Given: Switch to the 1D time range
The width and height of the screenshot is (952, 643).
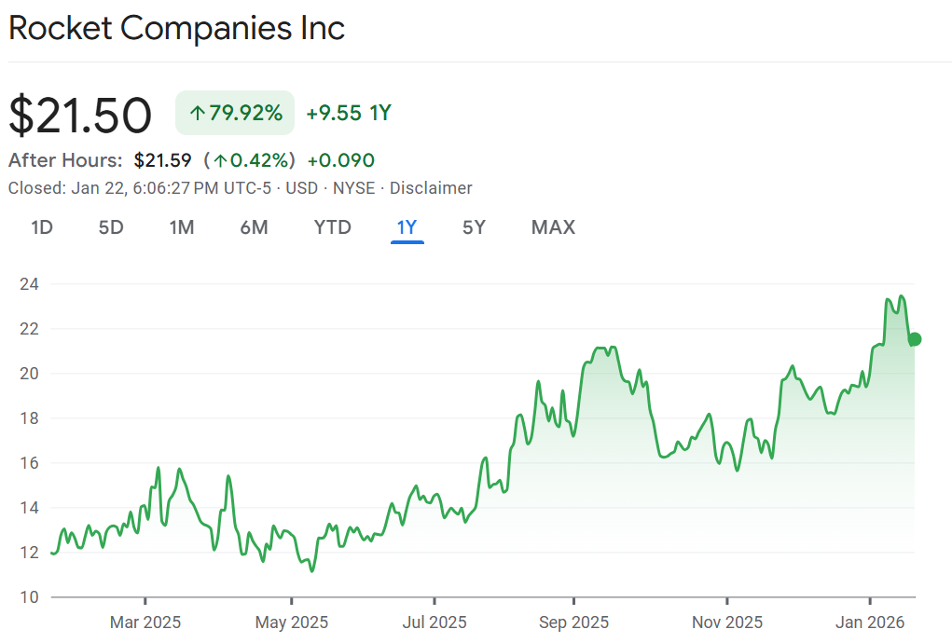Looking at the screenshot, I should [x=42, y=227].
